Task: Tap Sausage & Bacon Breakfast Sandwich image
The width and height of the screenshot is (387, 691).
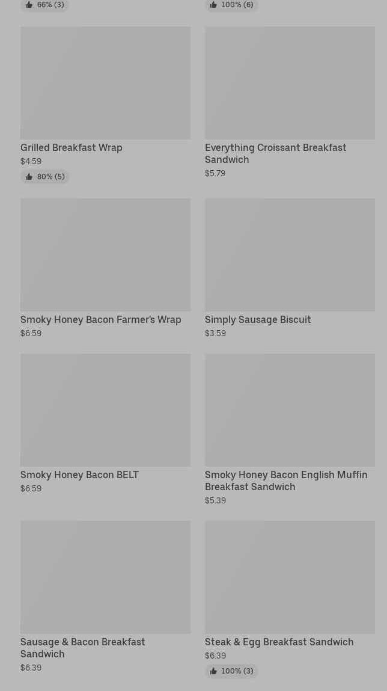Action: [105, 577]
